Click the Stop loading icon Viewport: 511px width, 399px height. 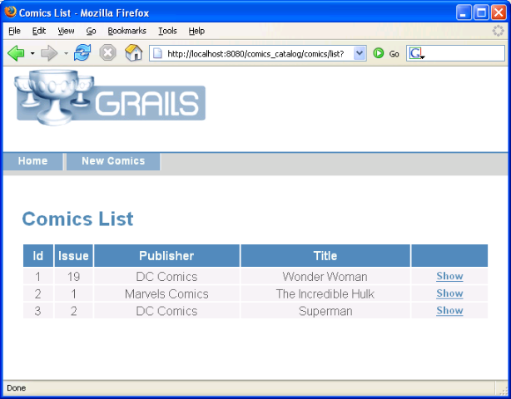click(x=108, y=52)
